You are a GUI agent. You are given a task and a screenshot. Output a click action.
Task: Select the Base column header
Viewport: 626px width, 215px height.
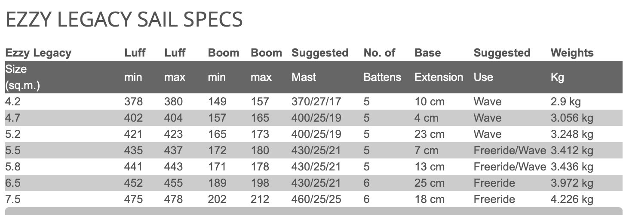click(427, 53)
